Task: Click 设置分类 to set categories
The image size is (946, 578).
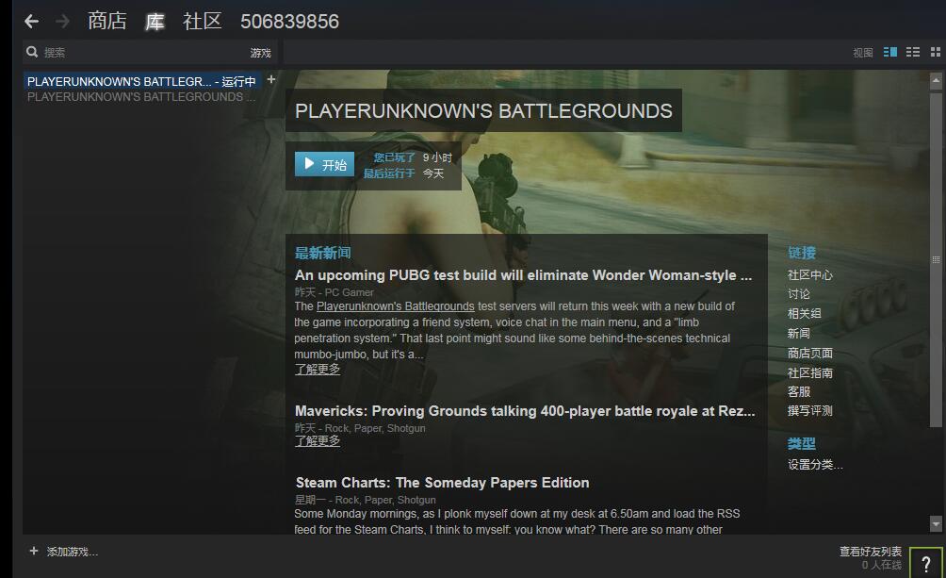Action: click(x=815, y=465)
